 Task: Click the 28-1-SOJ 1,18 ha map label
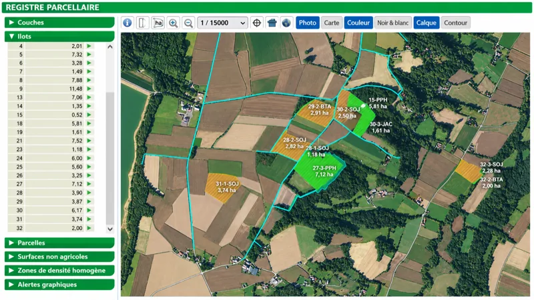(317, 151)
